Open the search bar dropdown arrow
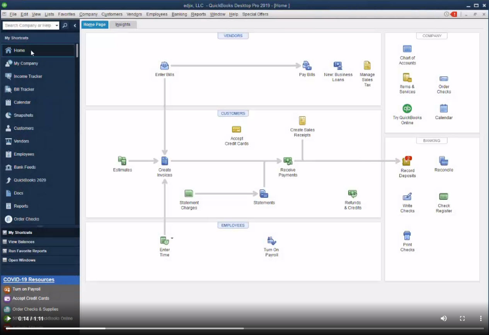This screenshot has height=335, width=489. pos(56,25)
